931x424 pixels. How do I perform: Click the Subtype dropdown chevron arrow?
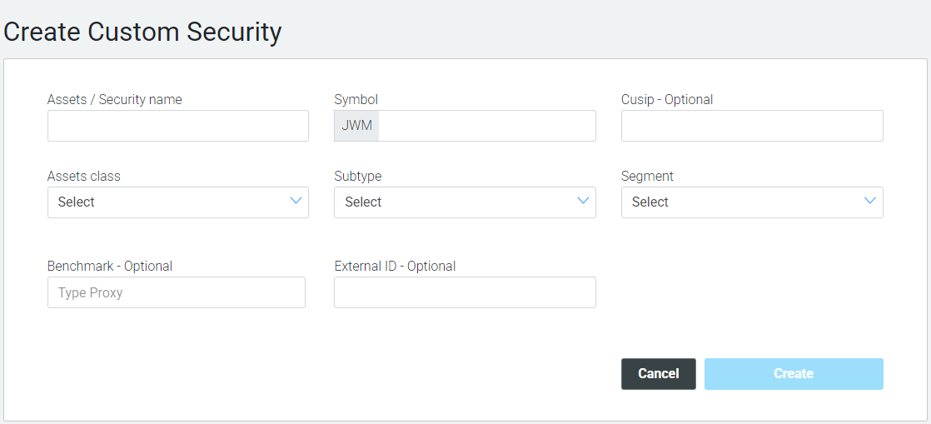pyautogui.click(x=583, y=201)
